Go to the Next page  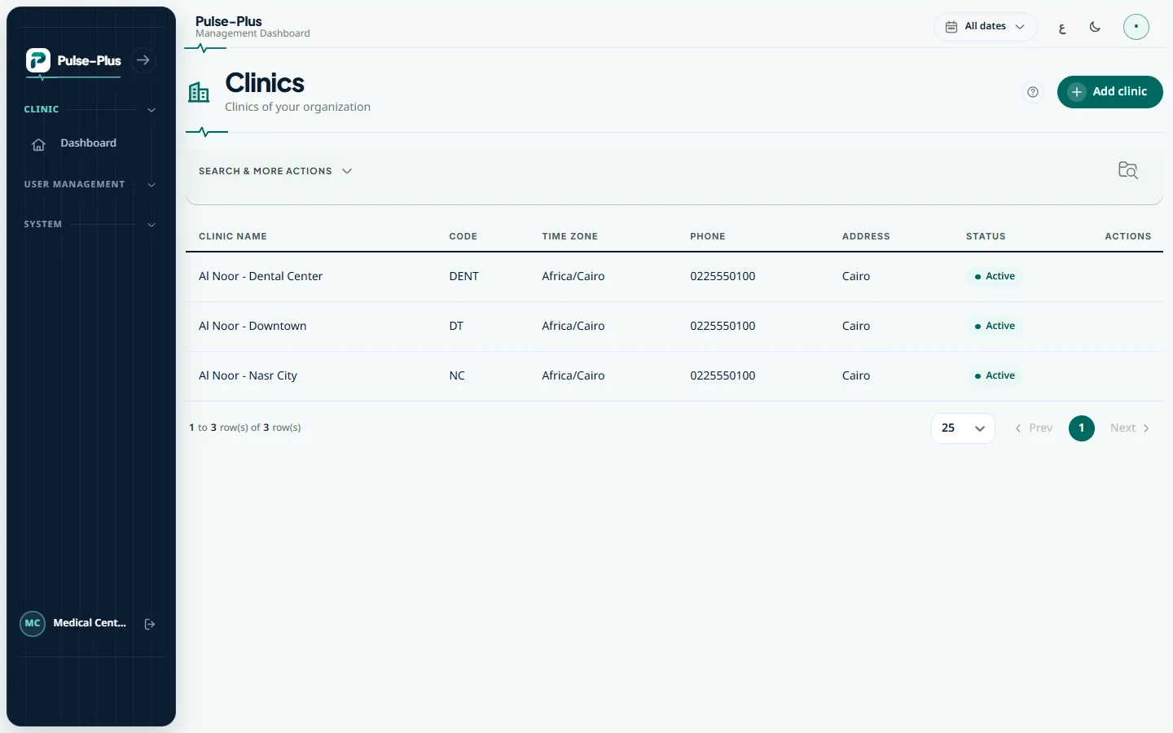tap(1130, 428)
